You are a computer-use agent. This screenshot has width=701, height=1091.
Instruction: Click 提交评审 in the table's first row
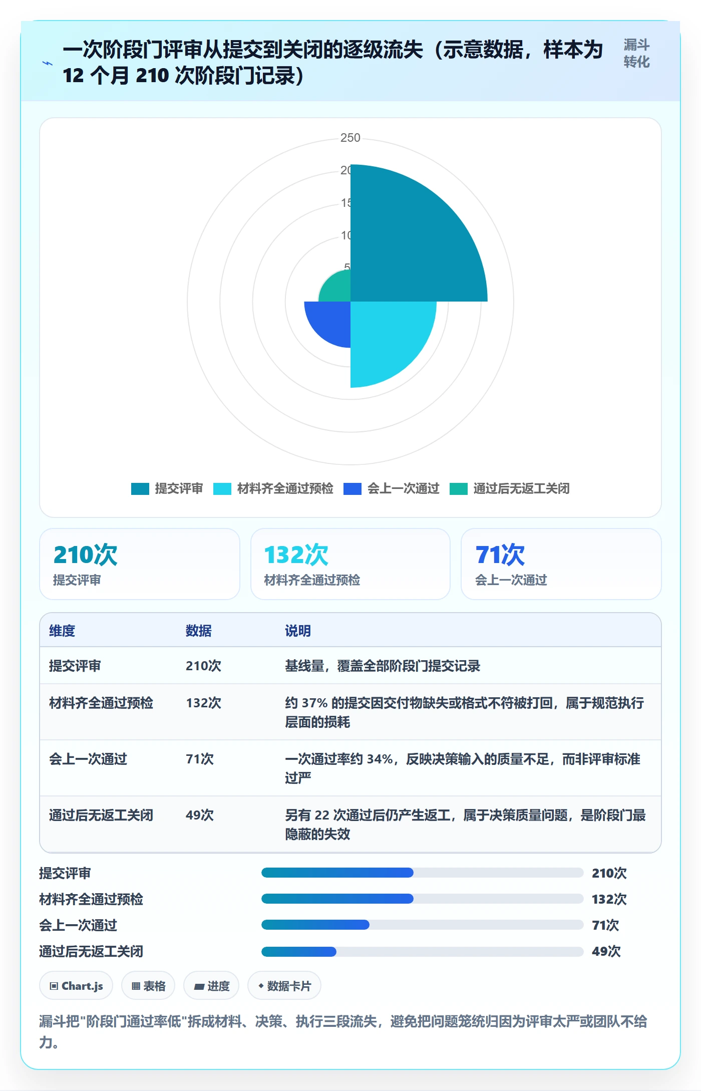tap(75, 666)
